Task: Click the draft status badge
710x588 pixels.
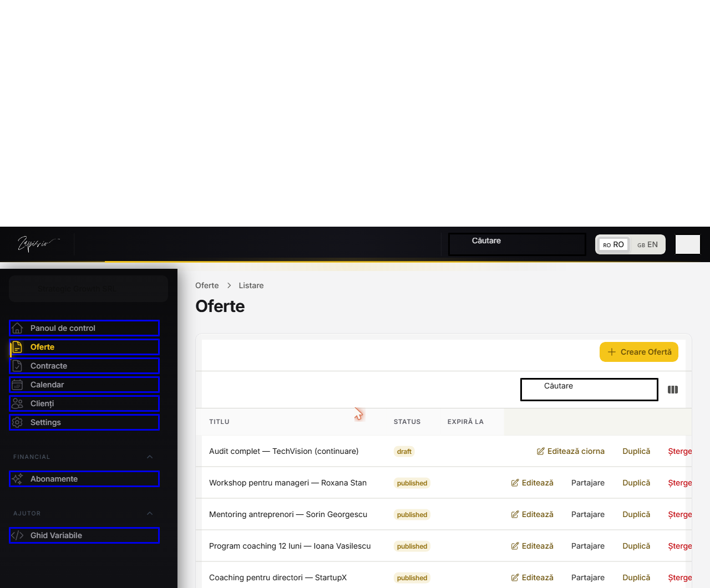Action: (404, 451)
